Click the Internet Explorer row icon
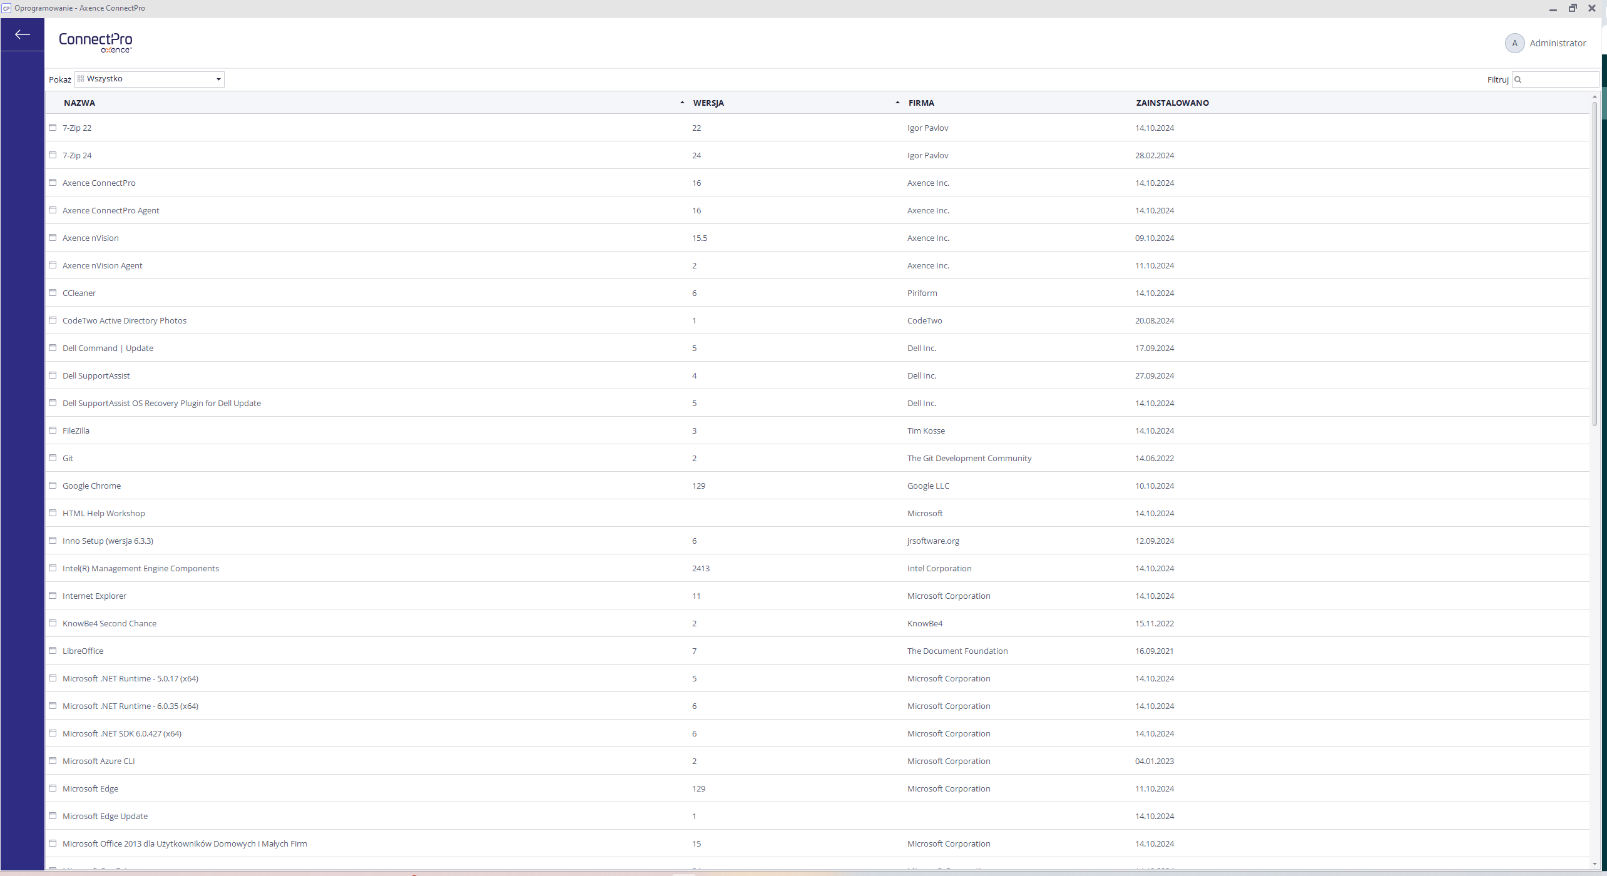The width and height of the screenshot is (1607, 876). 53,596
